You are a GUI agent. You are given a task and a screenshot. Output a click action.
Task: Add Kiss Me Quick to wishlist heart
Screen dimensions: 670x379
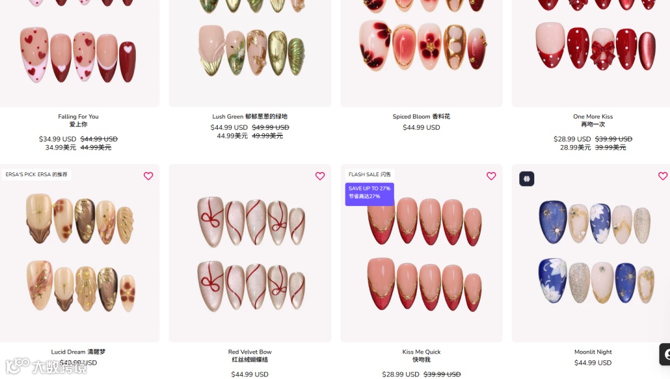pos(491,176)
